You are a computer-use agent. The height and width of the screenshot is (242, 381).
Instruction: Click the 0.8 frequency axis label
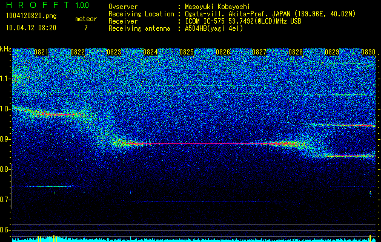[x=5, y=169]
